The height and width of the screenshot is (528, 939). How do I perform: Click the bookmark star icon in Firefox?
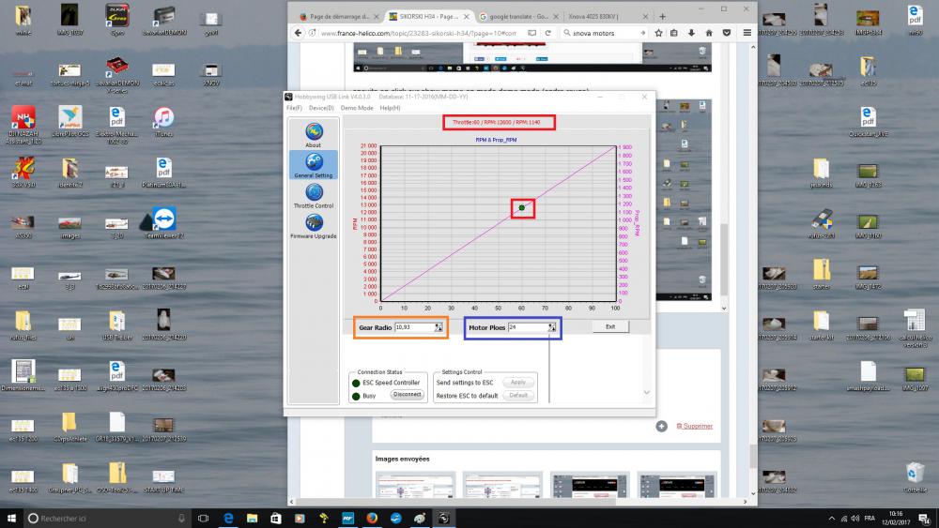pos(659,33)
